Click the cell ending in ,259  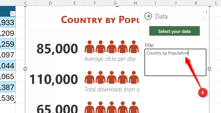point(8,44)
